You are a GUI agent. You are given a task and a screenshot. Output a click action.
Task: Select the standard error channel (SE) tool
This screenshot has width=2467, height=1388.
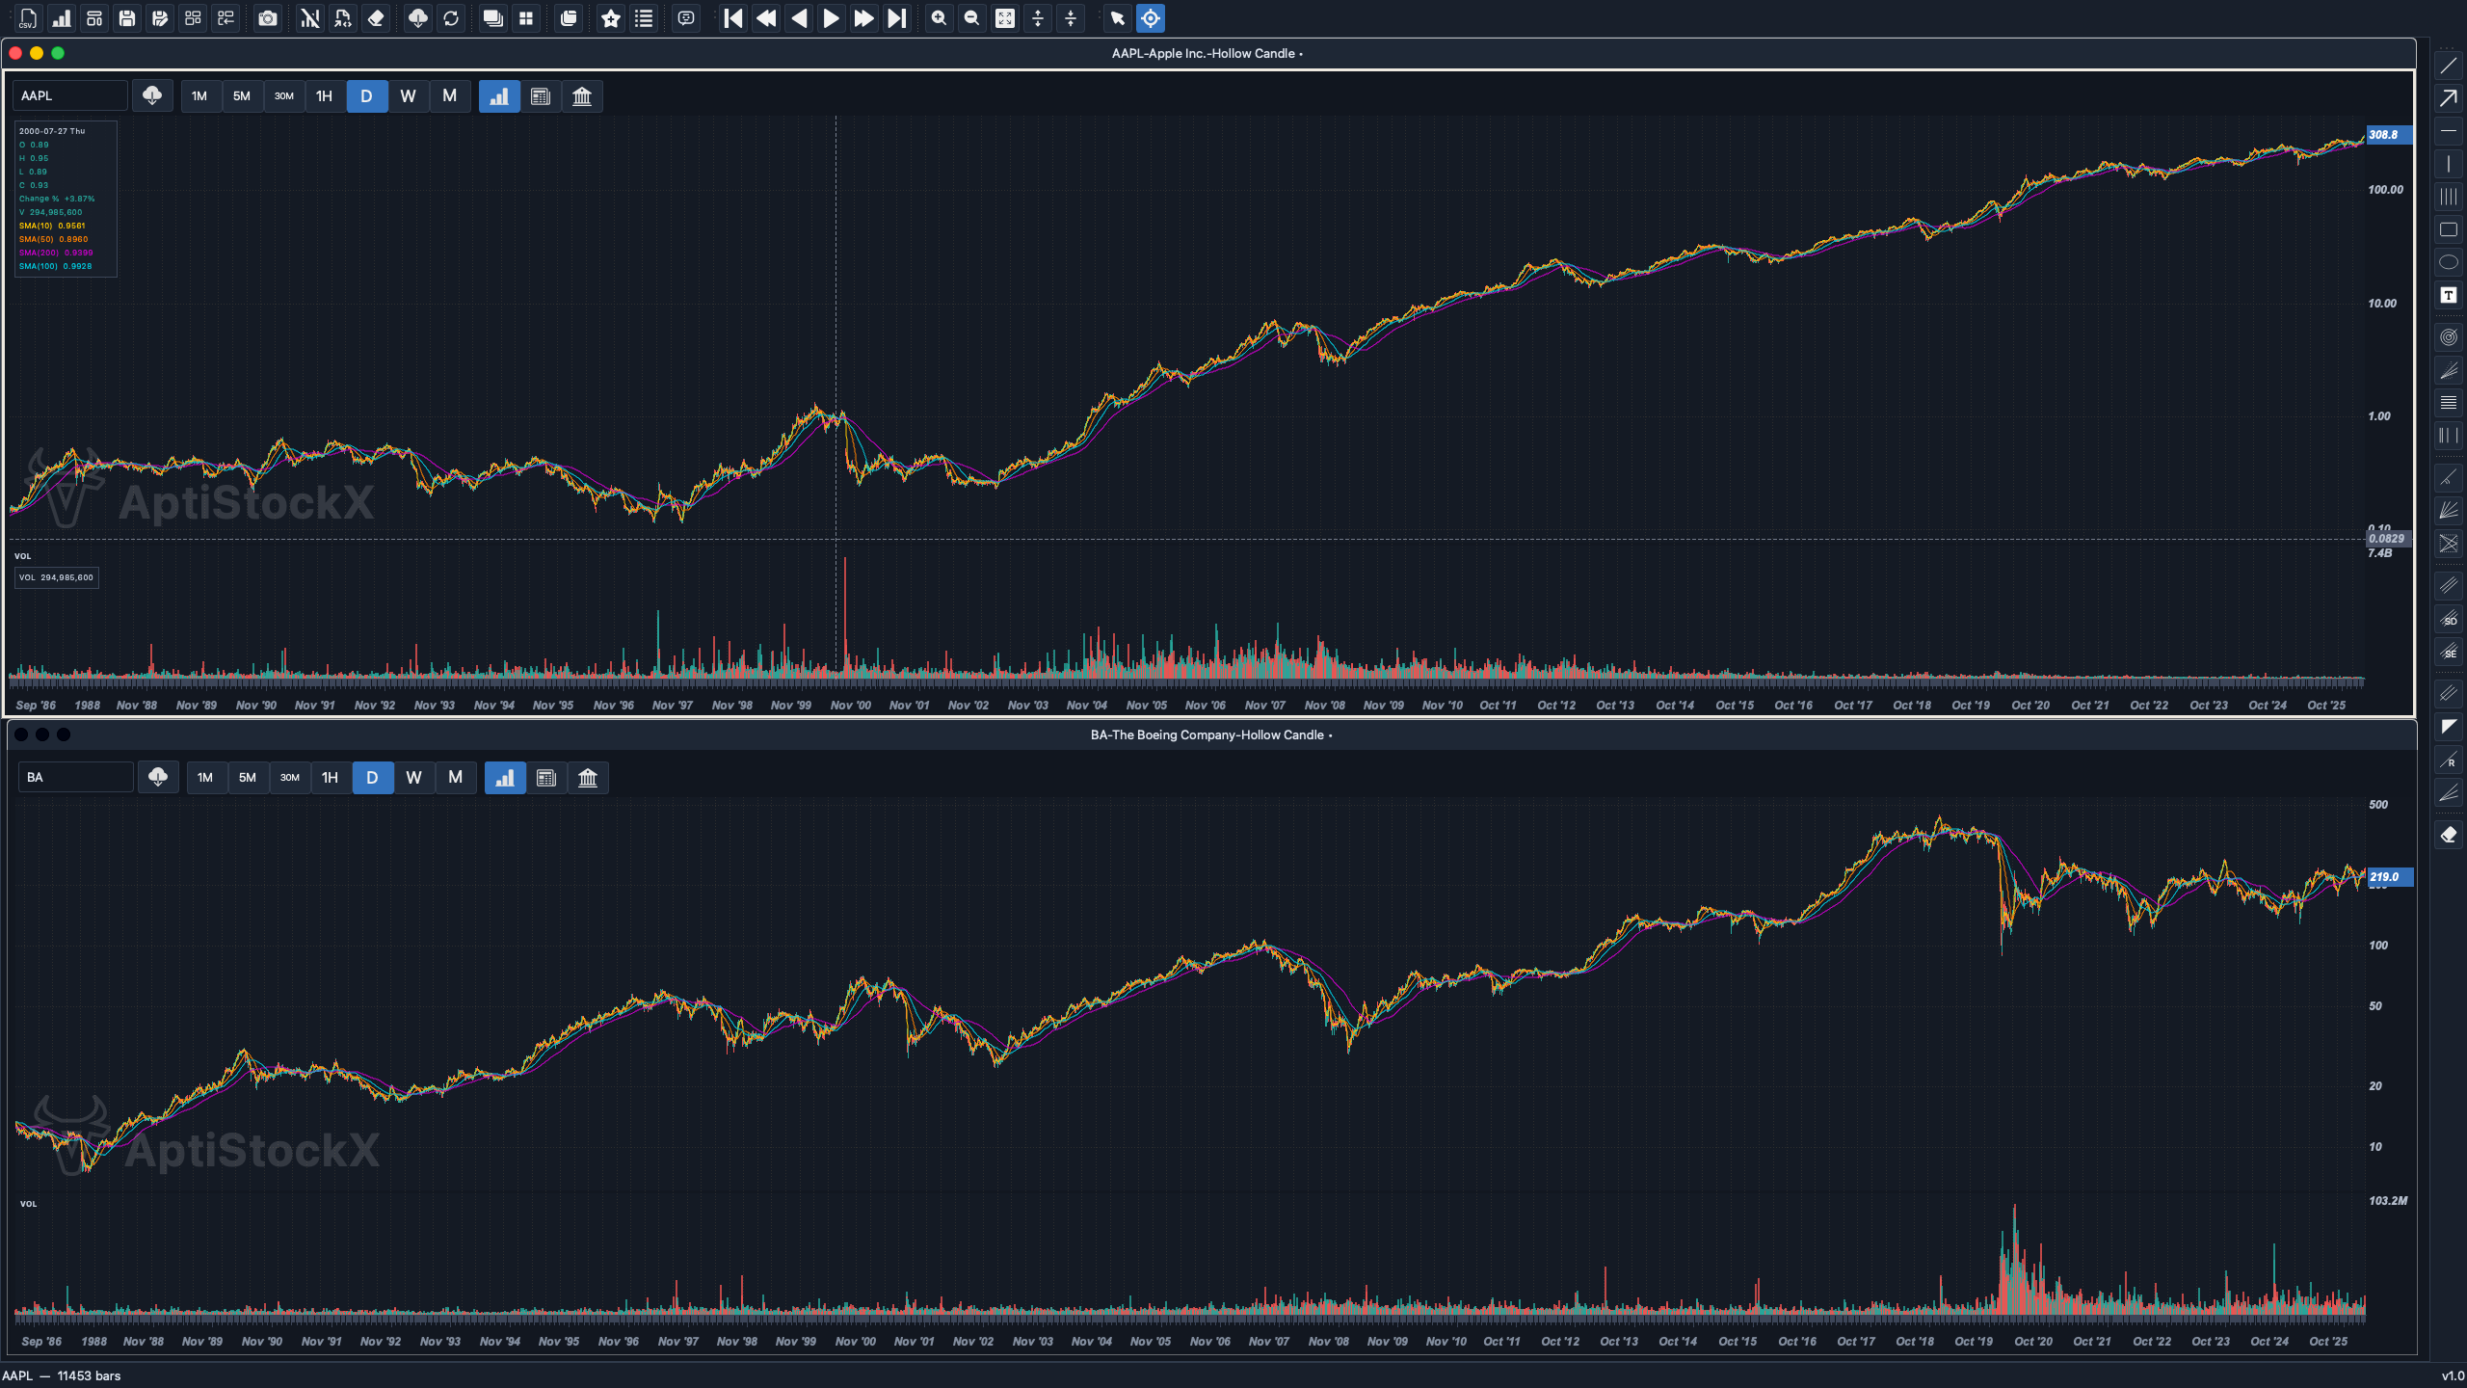click(2448, 652)
